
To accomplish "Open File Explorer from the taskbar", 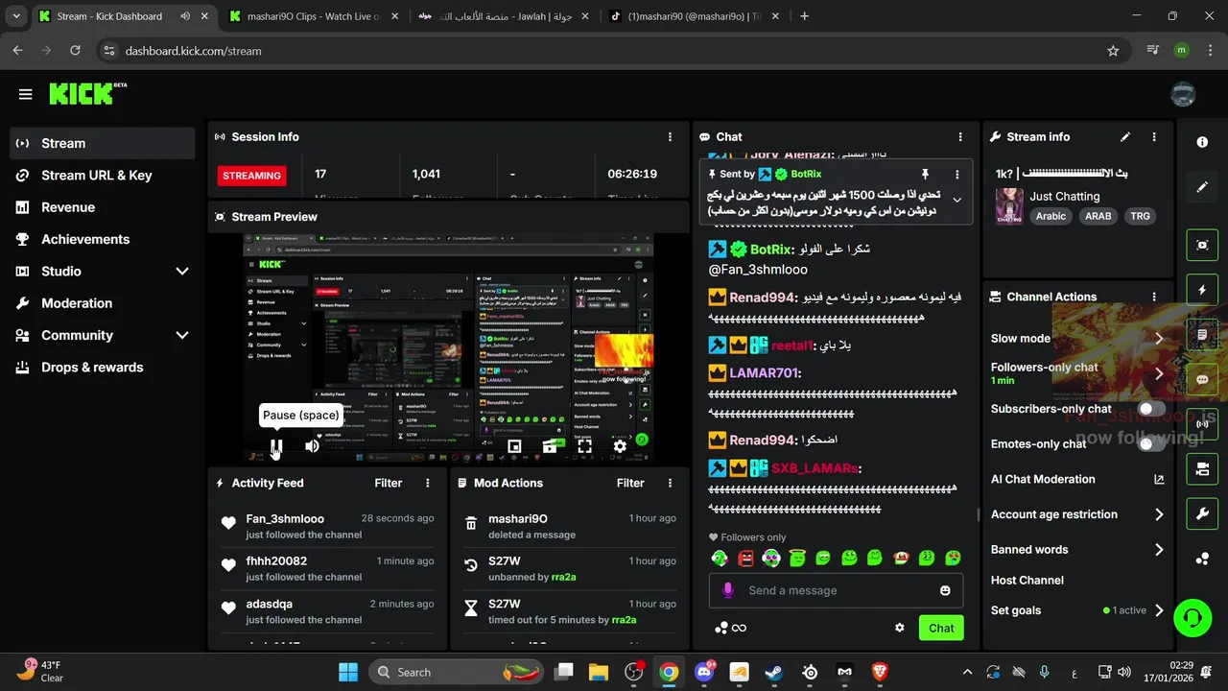I will coord(599,672).
